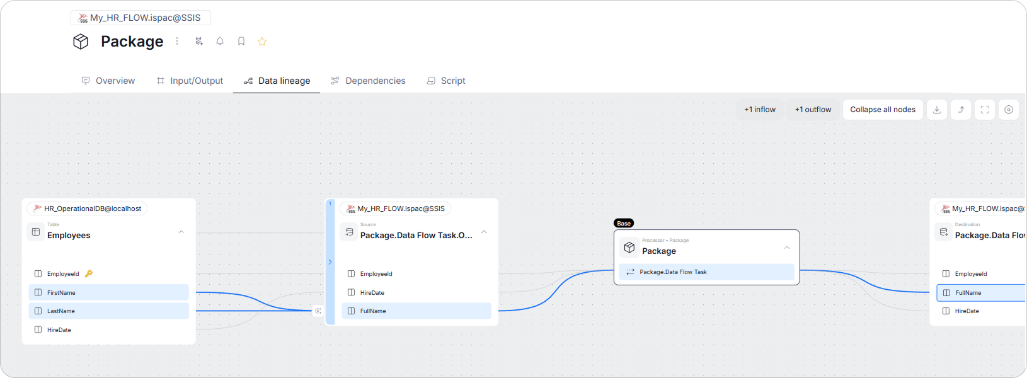Image resolution: width=1027 pixels, height=378 pixels.
Task: Download the lineage diagram
Action: coord(937,110)
